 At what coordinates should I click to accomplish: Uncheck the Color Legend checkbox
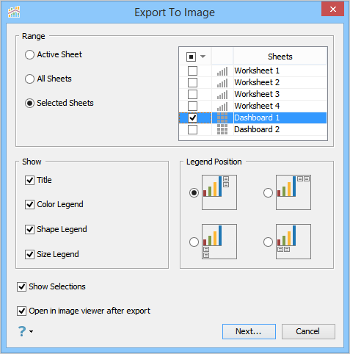29,204
